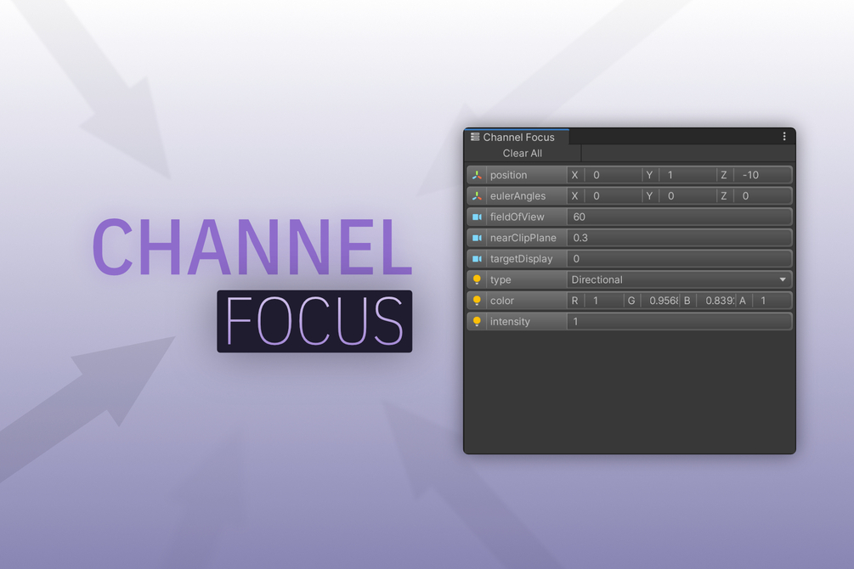The width and height of the screenshot is (854, 569).
Task: Click the transform icon beside eulerAngles
Action: click(477, 196)
